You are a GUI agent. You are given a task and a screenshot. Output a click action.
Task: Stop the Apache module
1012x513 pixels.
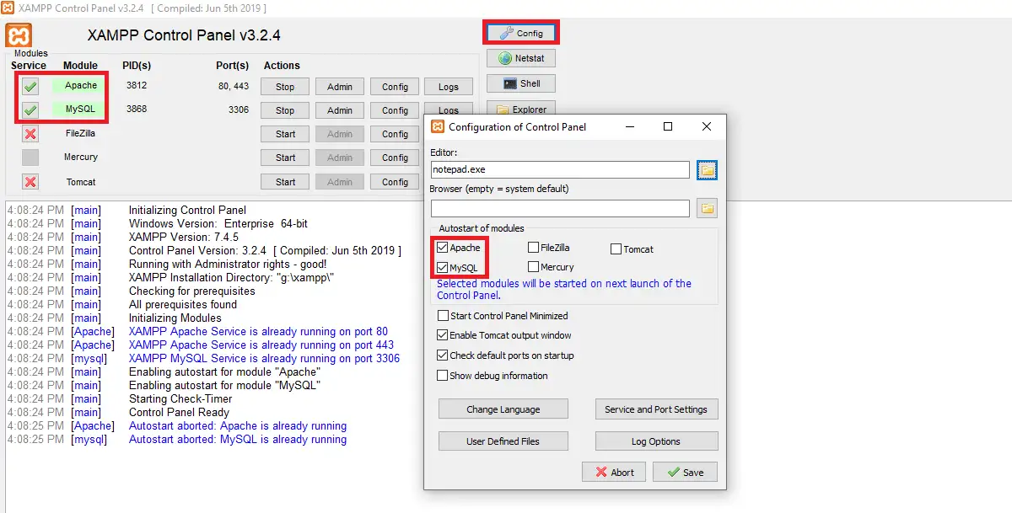[285, 87]
